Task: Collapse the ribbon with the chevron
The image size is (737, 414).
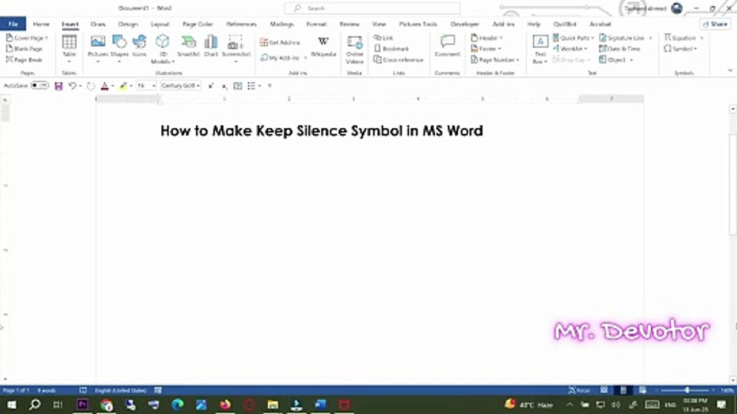Action: coord(731,71)
